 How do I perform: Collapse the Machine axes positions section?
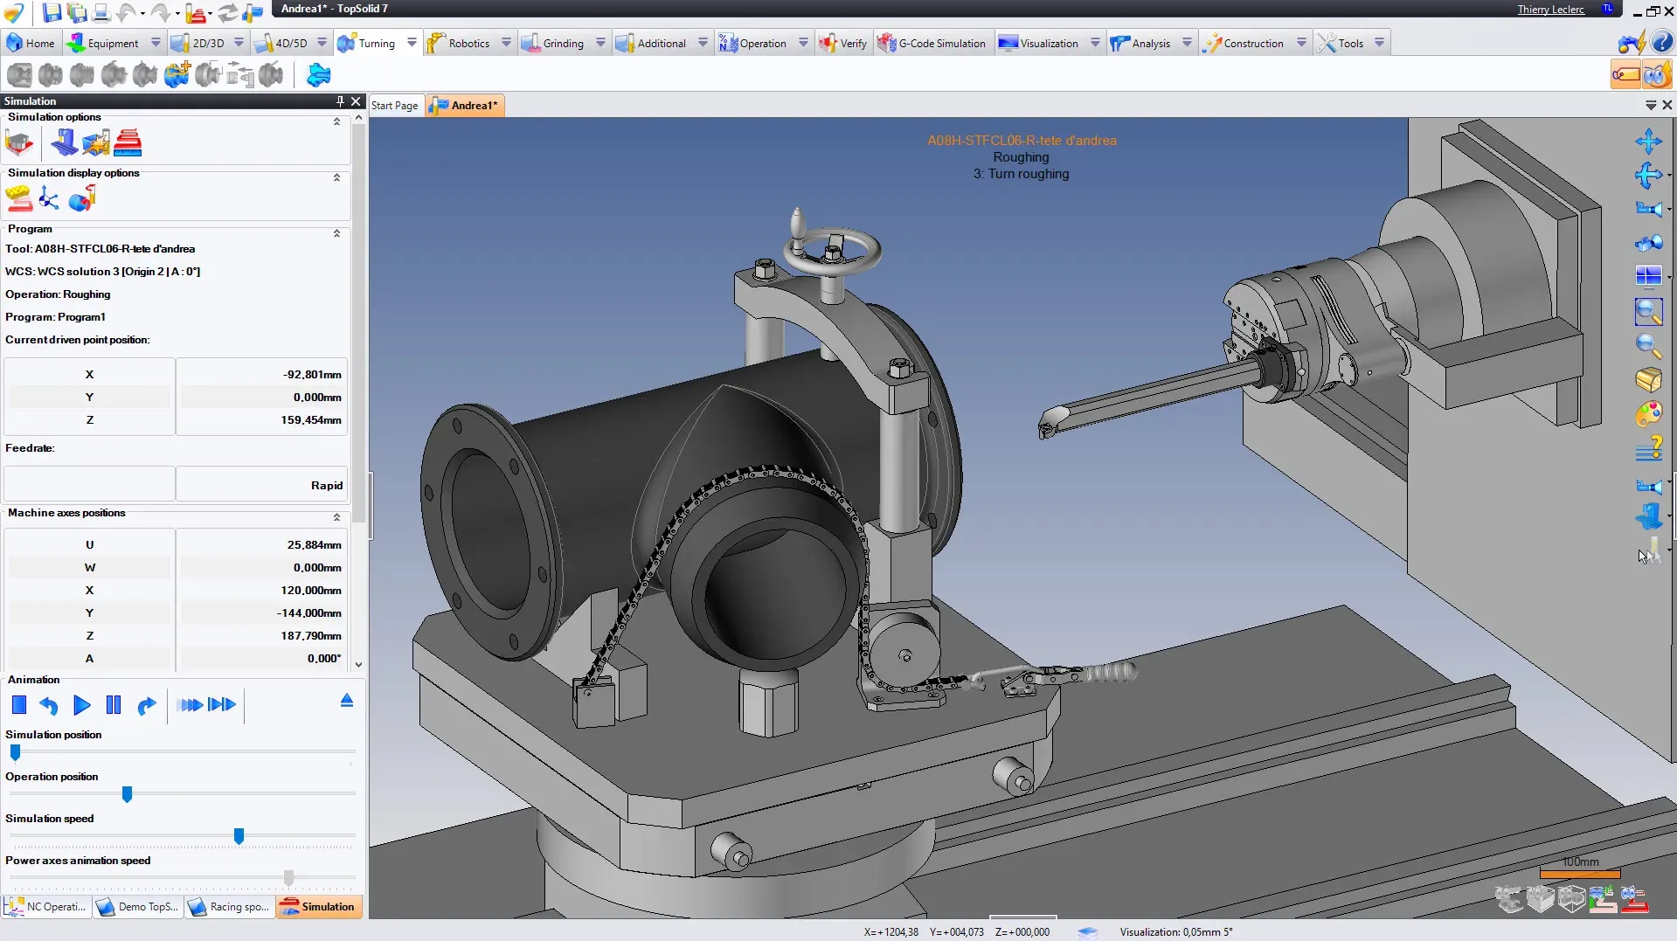click(x=336, y=517)
